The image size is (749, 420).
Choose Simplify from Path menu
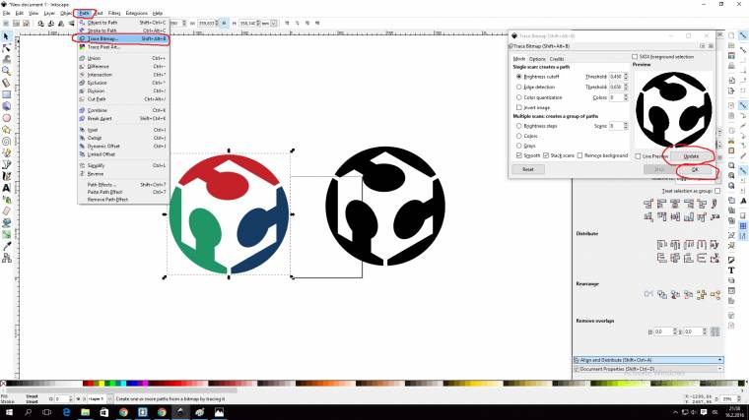[123, 165]
